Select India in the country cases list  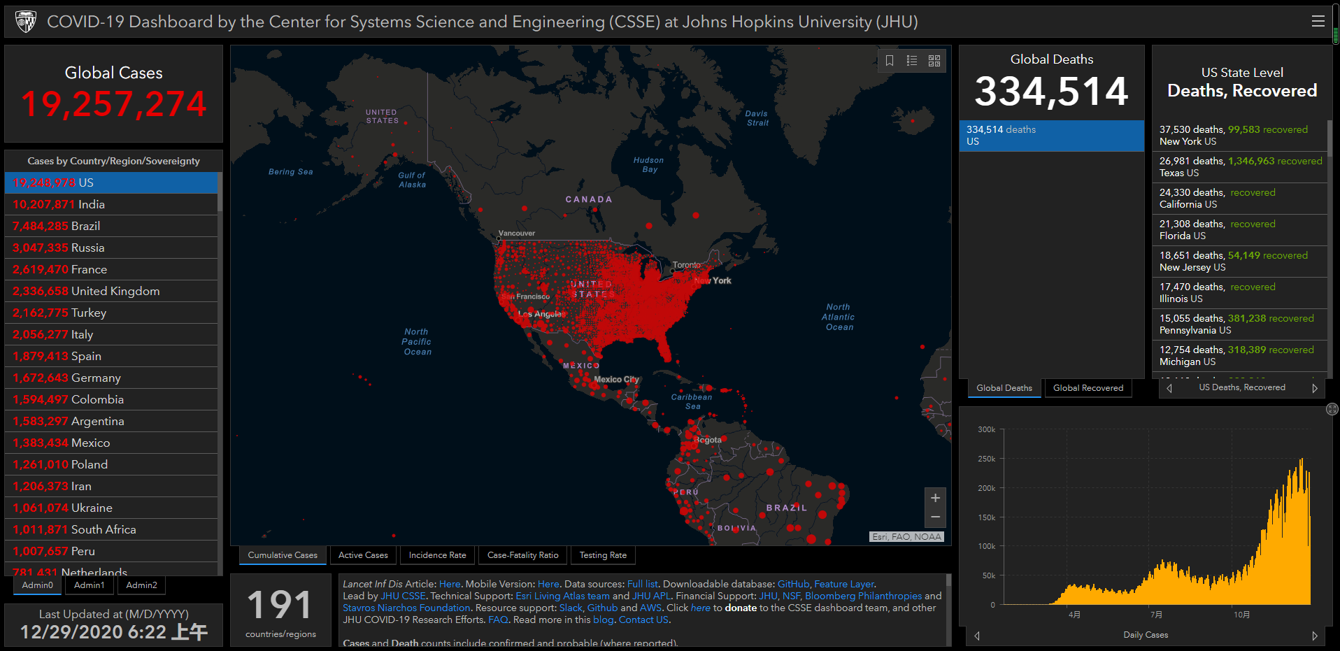(x=111, y=204)
